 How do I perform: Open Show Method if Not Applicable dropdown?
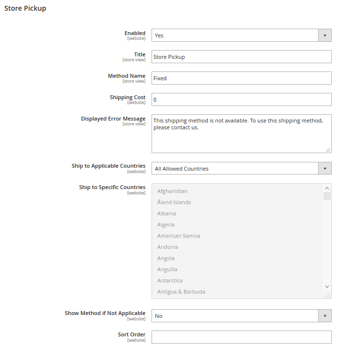(x=241, y=316)
